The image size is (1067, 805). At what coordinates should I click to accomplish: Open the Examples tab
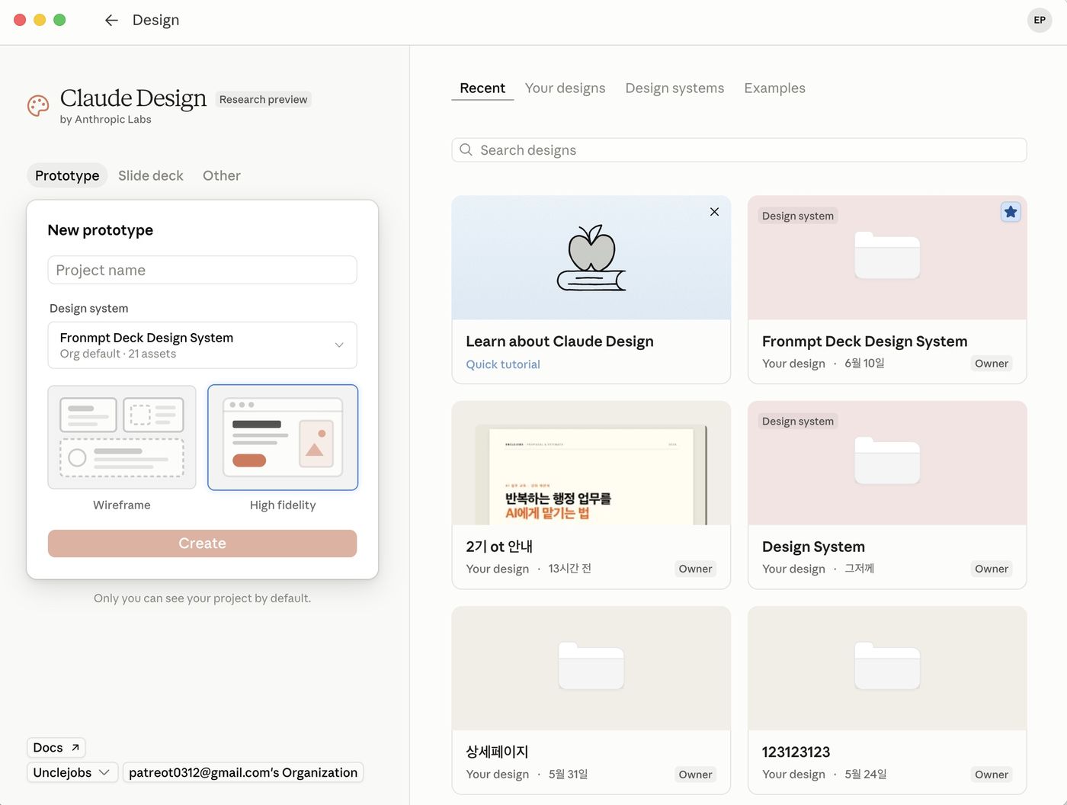[x=774, y=88]
